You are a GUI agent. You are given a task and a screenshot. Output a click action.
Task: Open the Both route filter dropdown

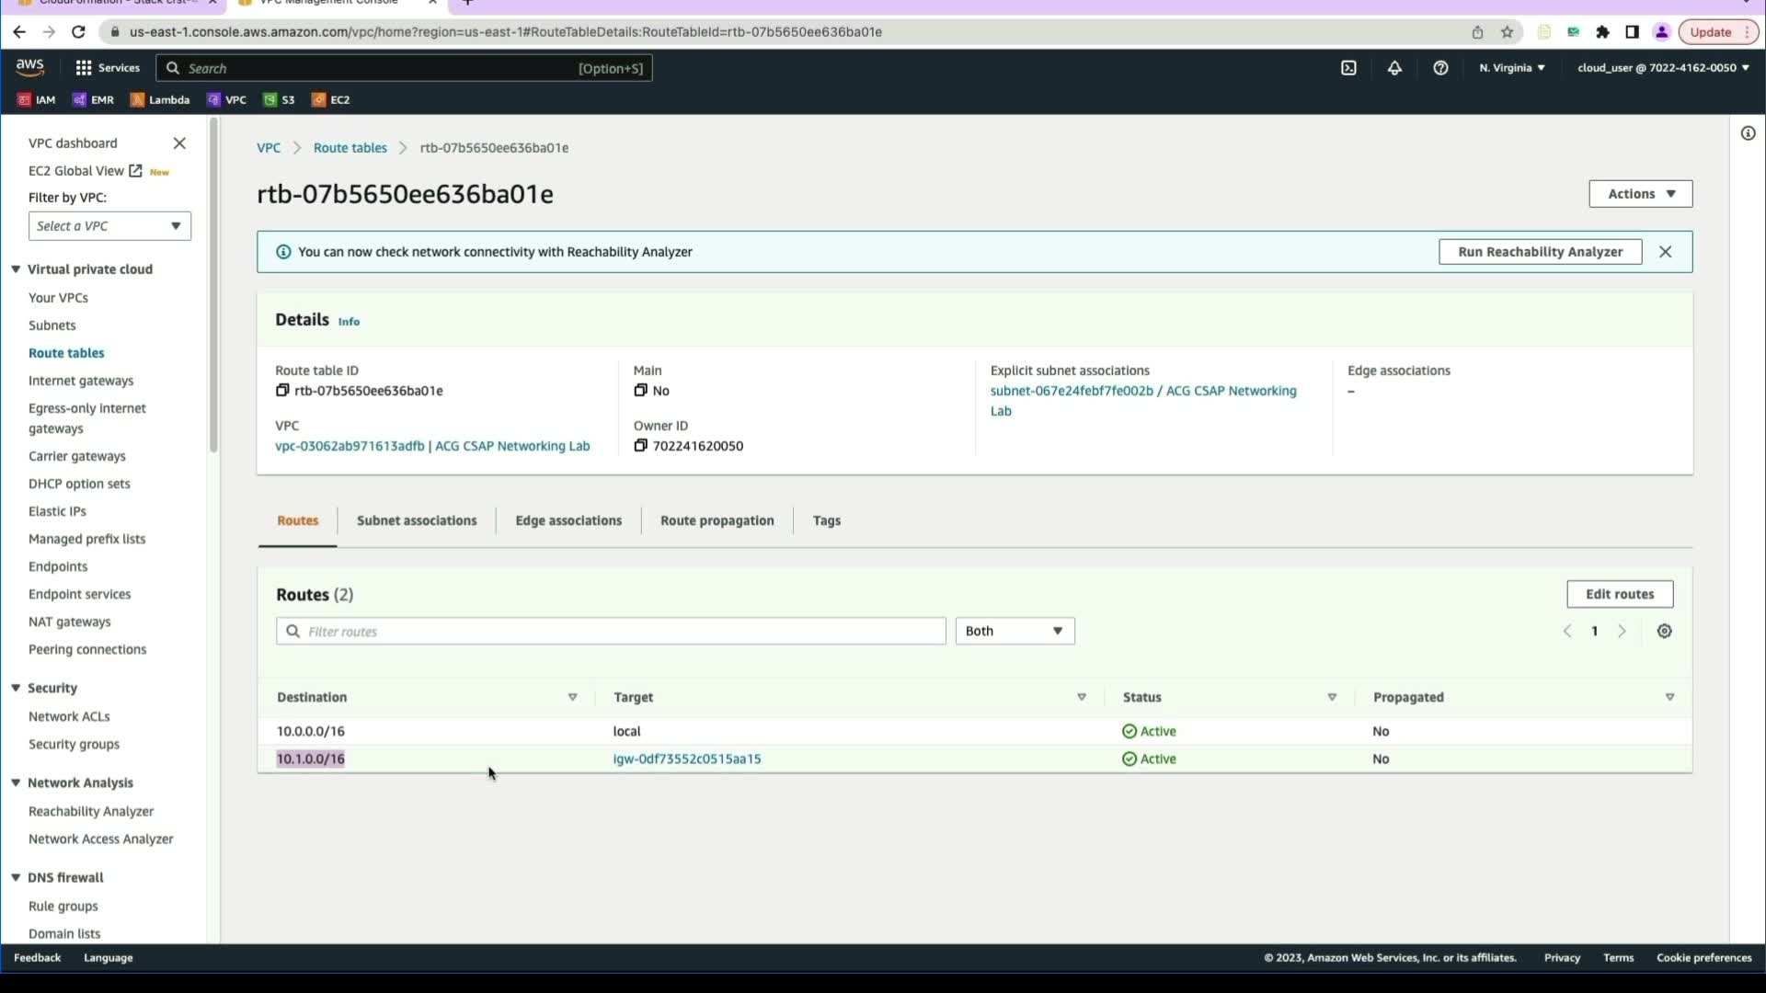1015,632
